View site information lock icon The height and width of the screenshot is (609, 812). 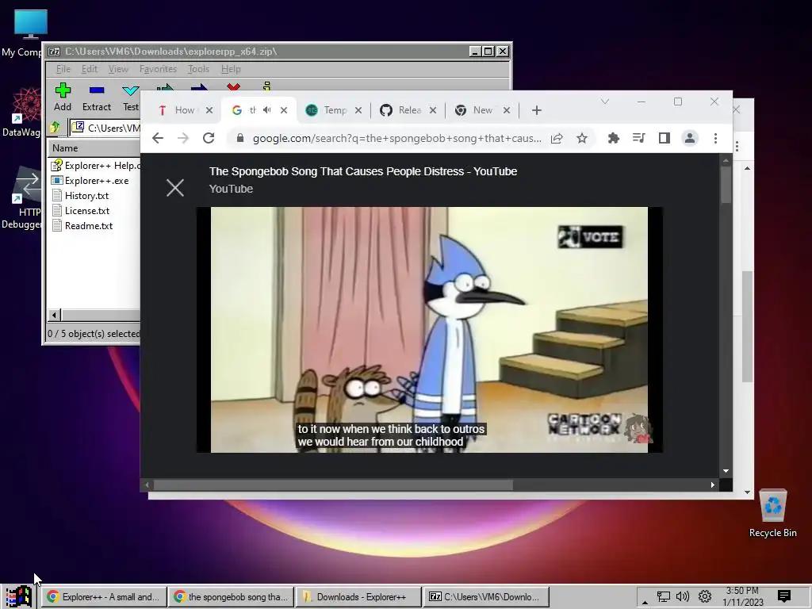(x=239, y=138)
